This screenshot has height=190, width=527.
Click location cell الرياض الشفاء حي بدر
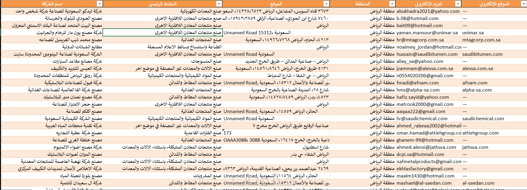pos(276,154)
